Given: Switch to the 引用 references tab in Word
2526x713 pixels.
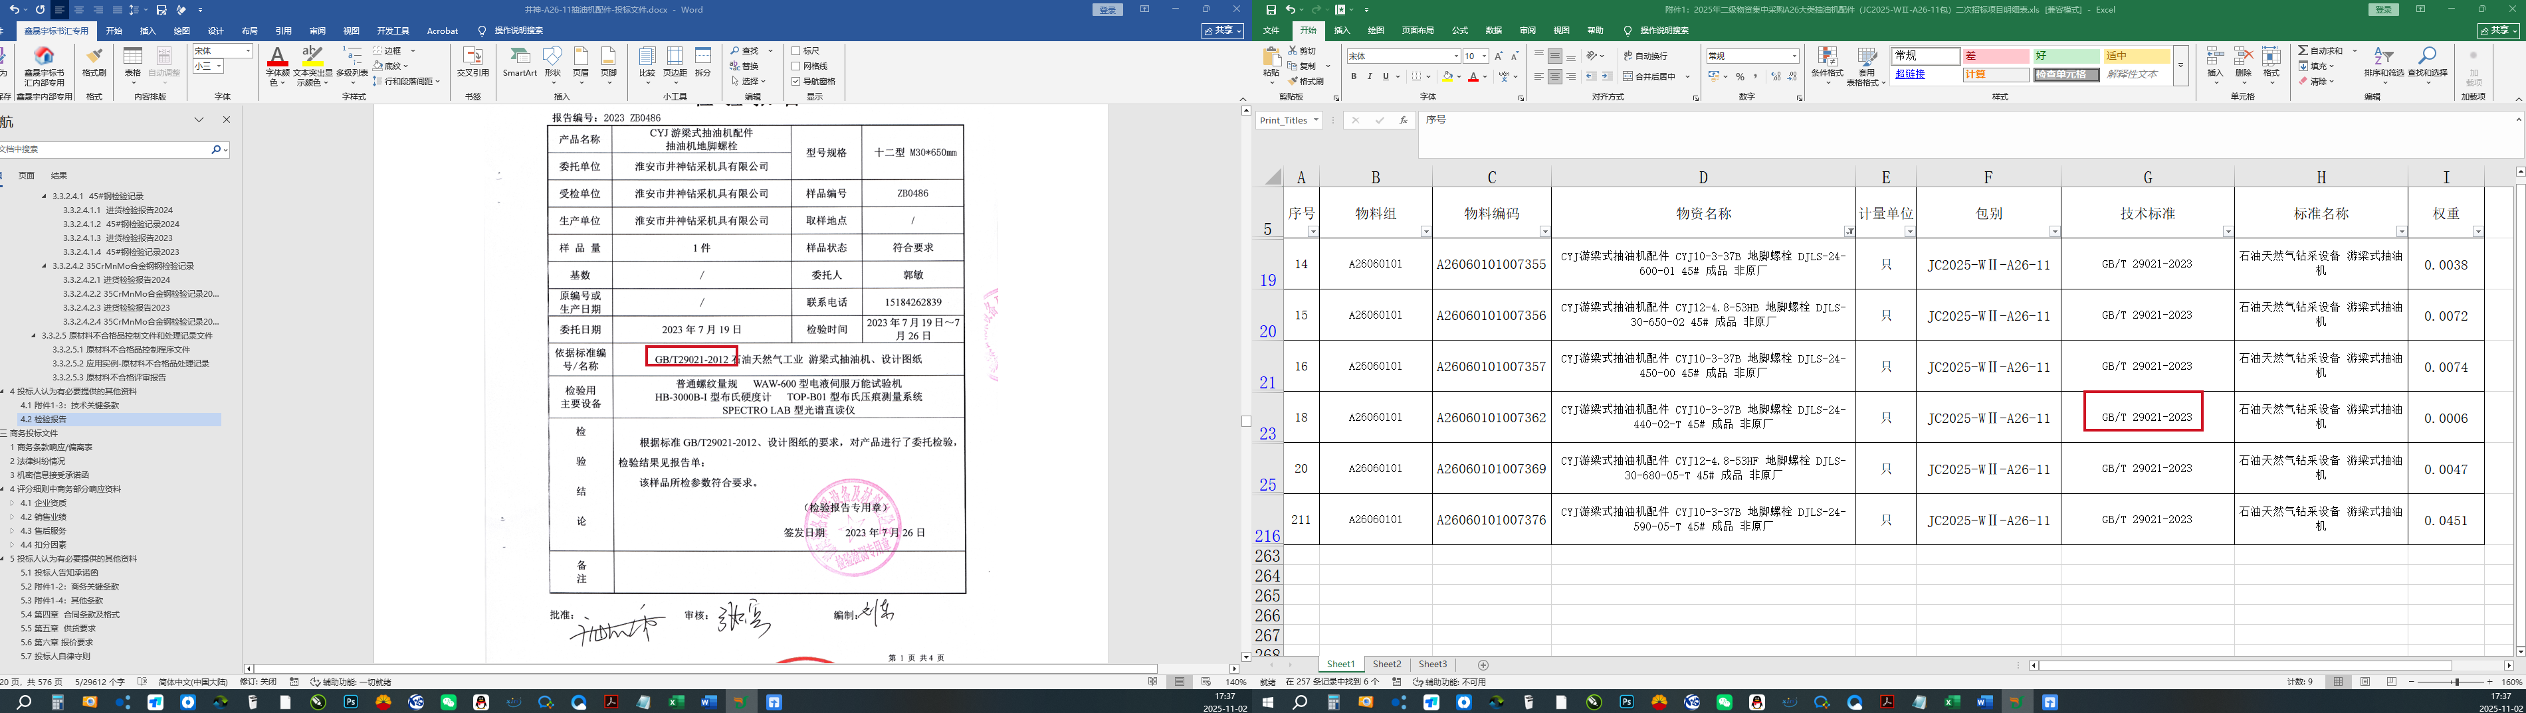Looking at the screenshot, I should [x=283, y=31].
